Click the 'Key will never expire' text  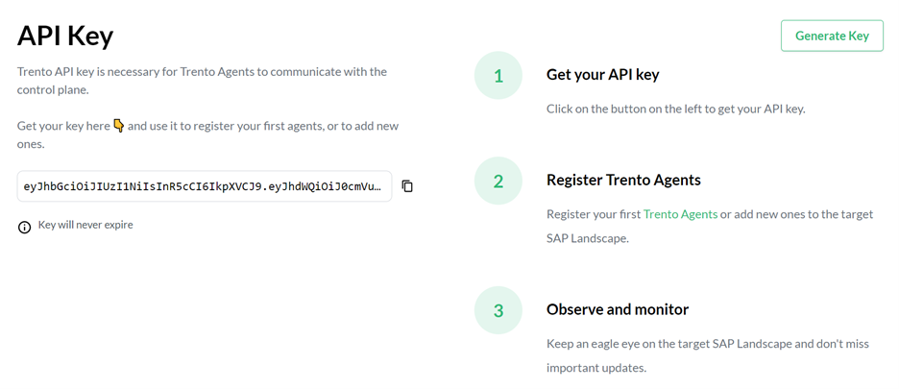coord(85,226)
